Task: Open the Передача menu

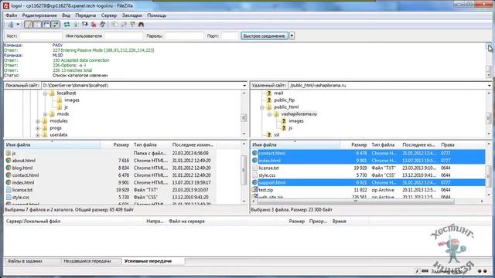Action: [86, 15]
